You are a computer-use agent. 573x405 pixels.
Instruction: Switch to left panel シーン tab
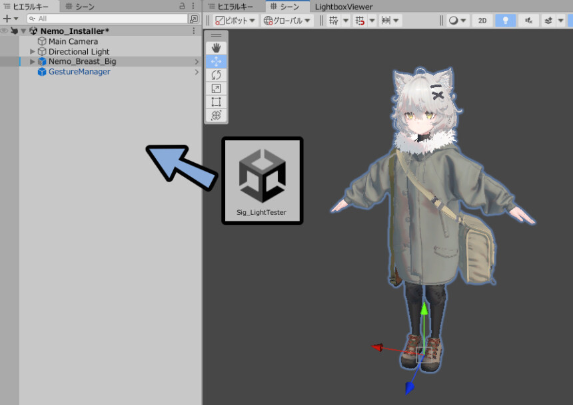(81, 6)
